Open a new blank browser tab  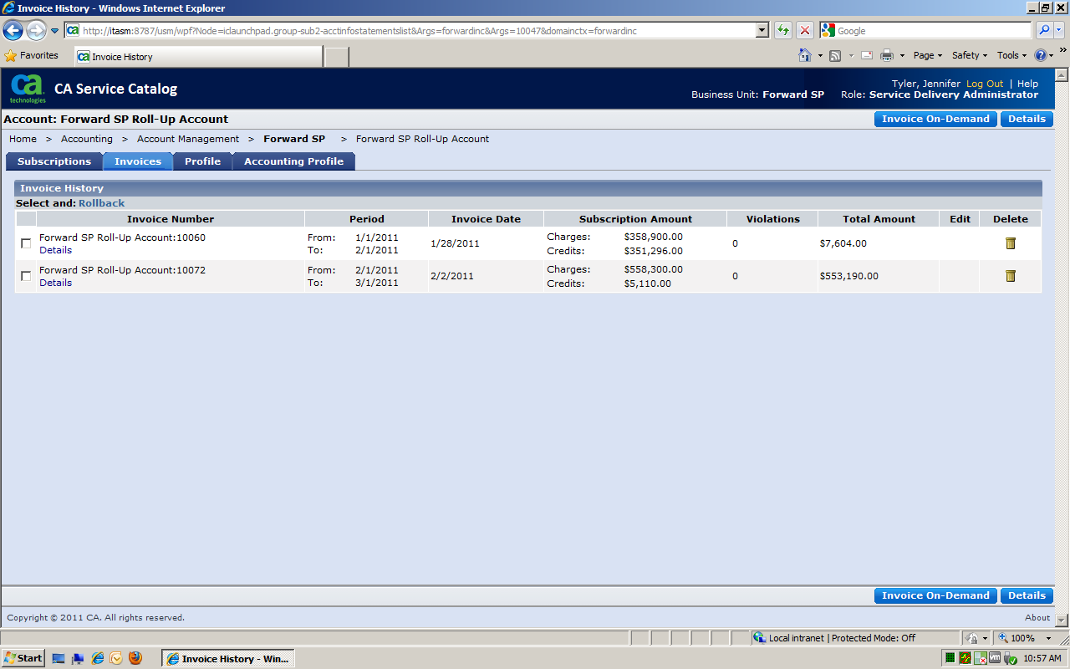pos(336,57)
